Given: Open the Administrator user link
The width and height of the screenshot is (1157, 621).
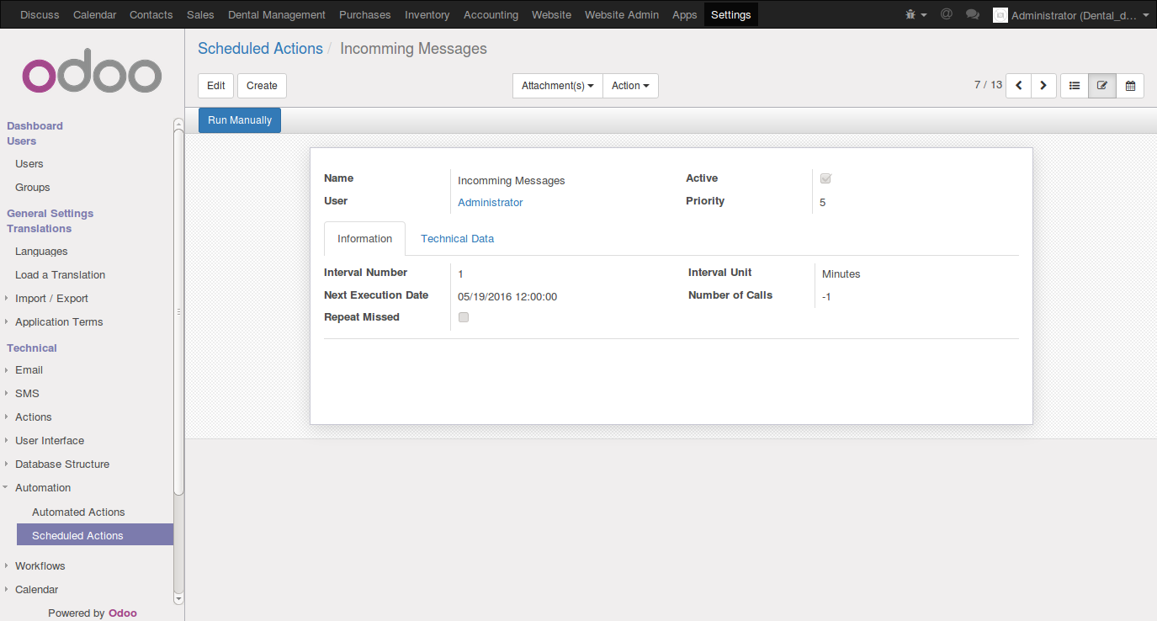Looking at the screenshot, I should coord(491,203).
